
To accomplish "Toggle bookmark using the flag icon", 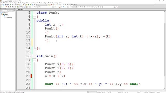I will [x=6, y=7].
